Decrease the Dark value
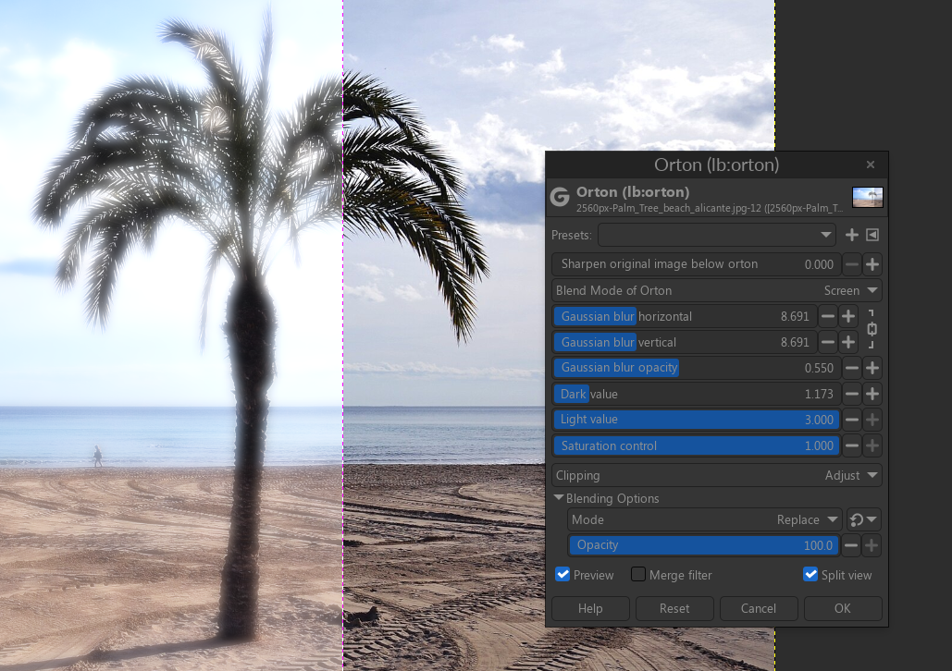 tap(852, 394)
